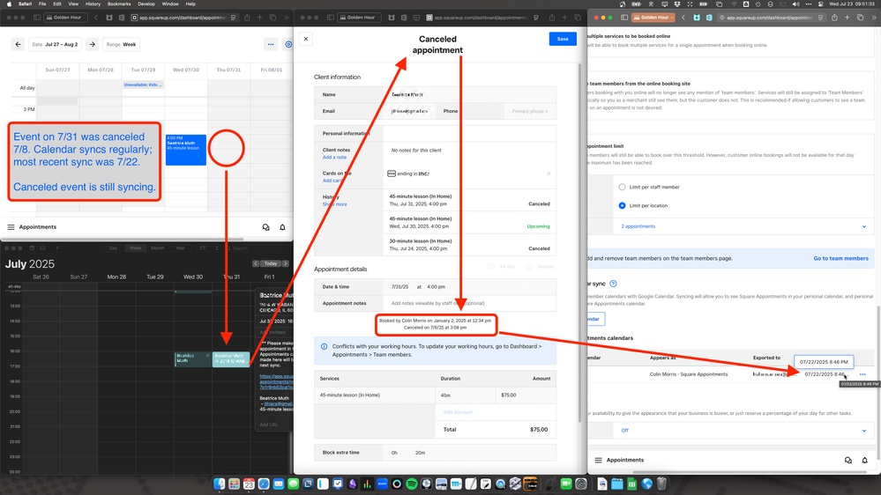
Task: Click the Appointment notes input field
Action: click(x=467, y=303)
